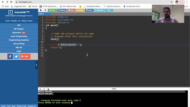Image resolution: width=190 pixels, height=107 pixels.
Task: Click the OnlineGDB lightning logo
Action: click(10, 12)
